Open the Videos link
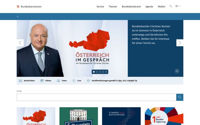This screenshot has height=125, width=200. point(48,81)
